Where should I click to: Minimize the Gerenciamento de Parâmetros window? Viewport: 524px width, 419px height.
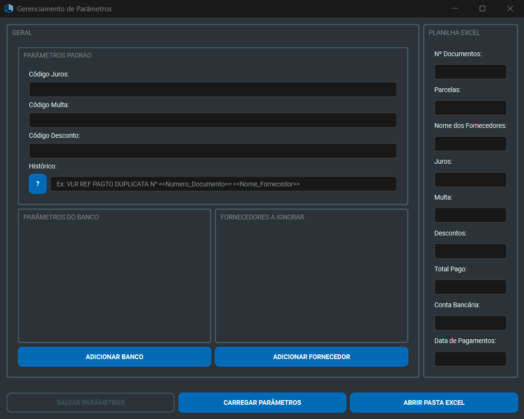tap(455, 8)
